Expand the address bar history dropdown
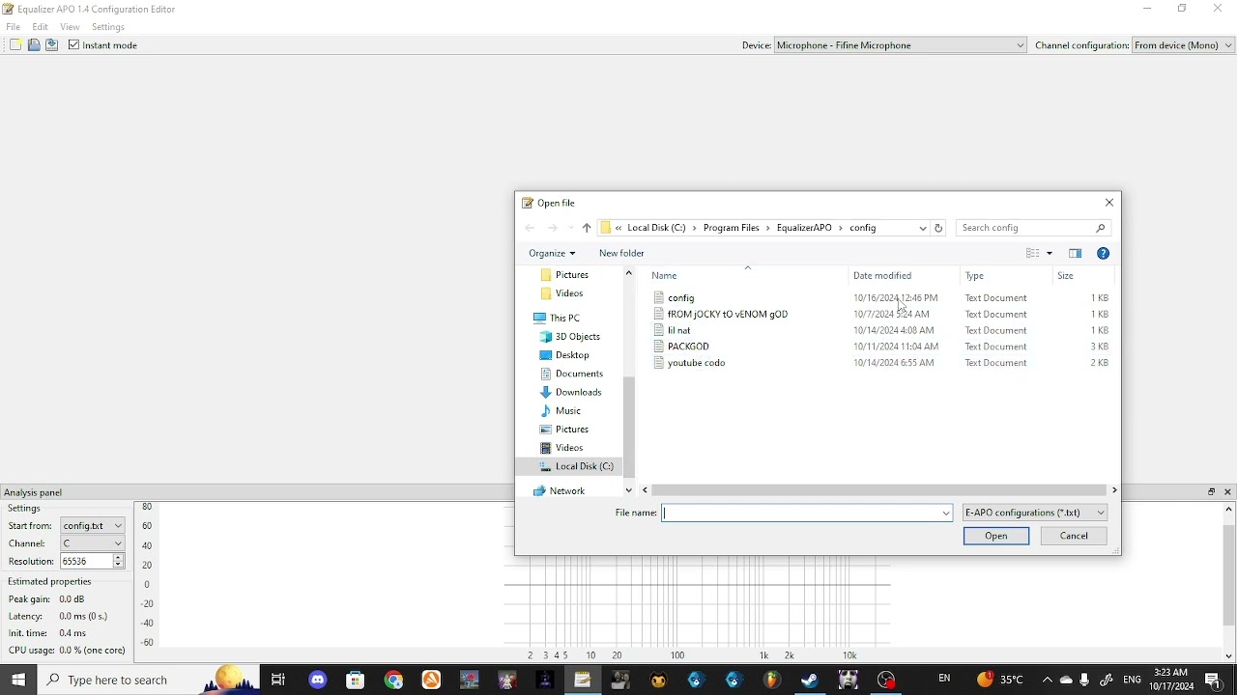 pyautogui.click(x=924, y=229)
